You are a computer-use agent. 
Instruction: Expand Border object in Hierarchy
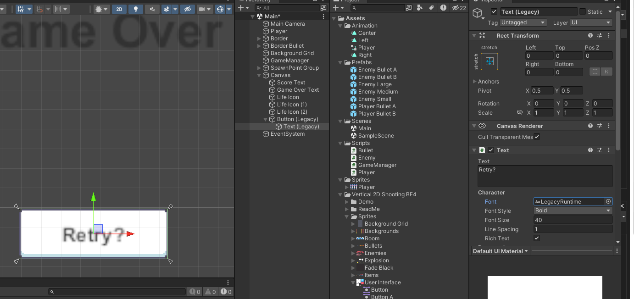pos(260,39)
